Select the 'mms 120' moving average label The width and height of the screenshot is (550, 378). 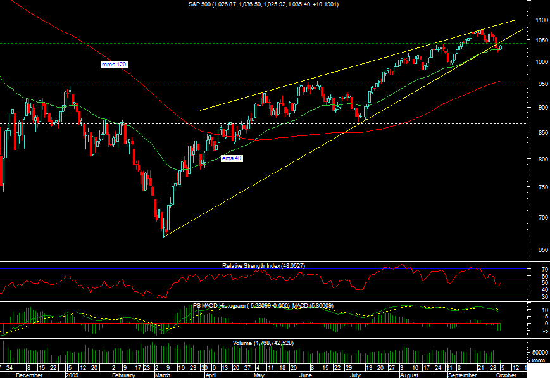pos(114,65)
